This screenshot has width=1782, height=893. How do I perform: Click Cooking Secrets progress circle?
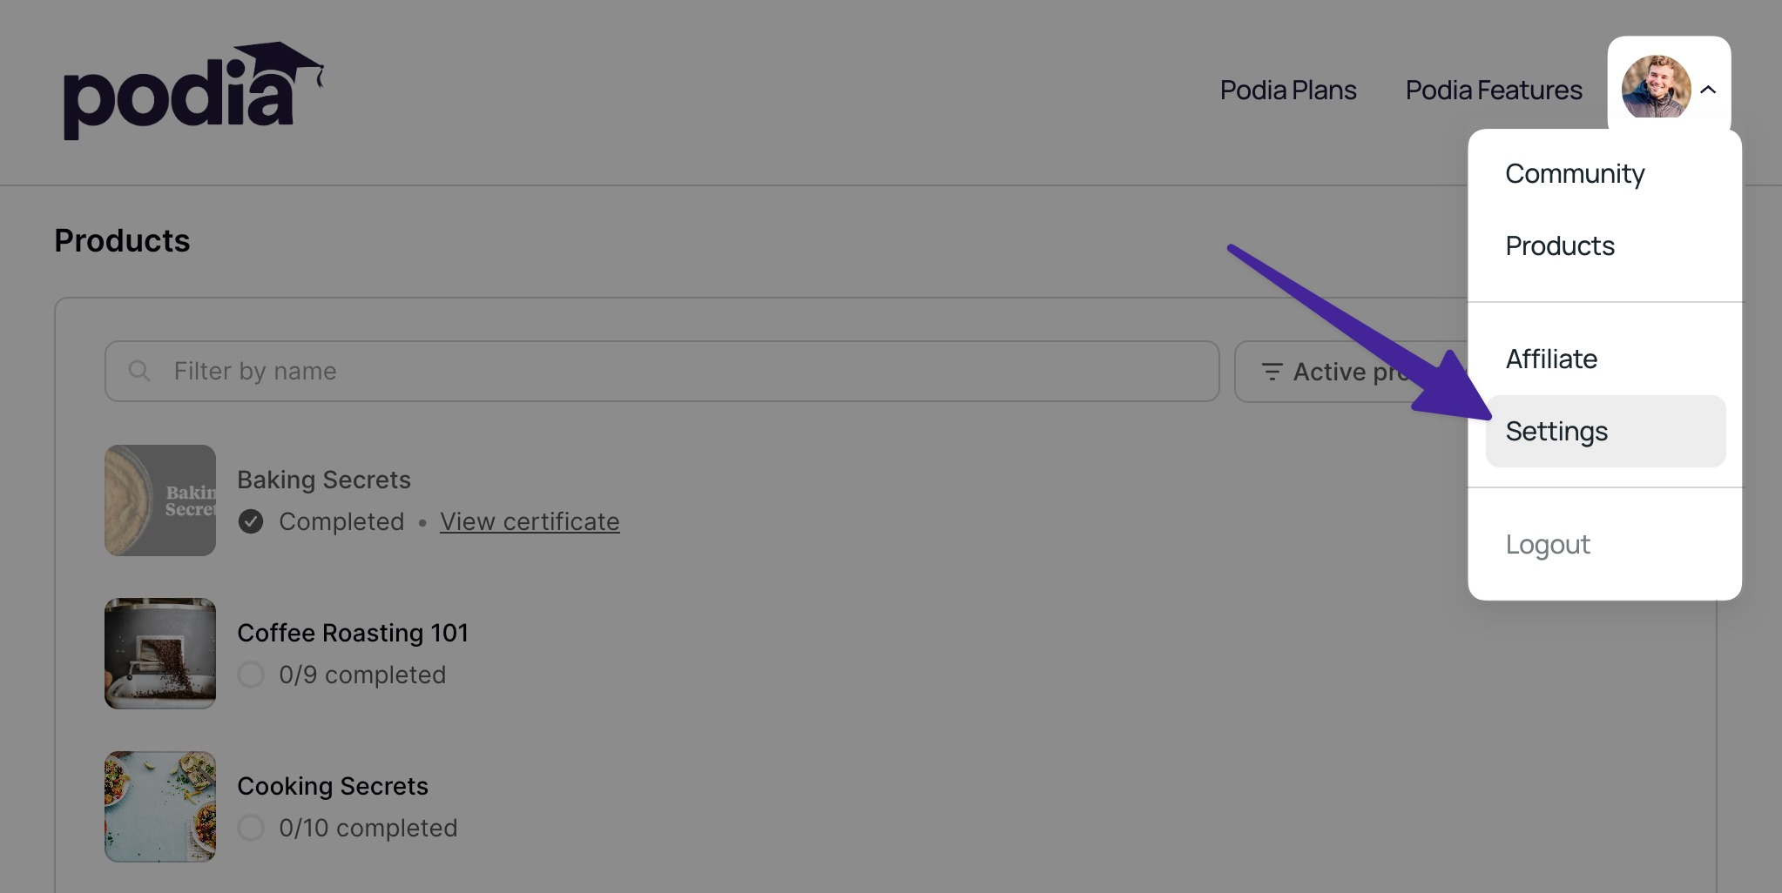[251, 828]
